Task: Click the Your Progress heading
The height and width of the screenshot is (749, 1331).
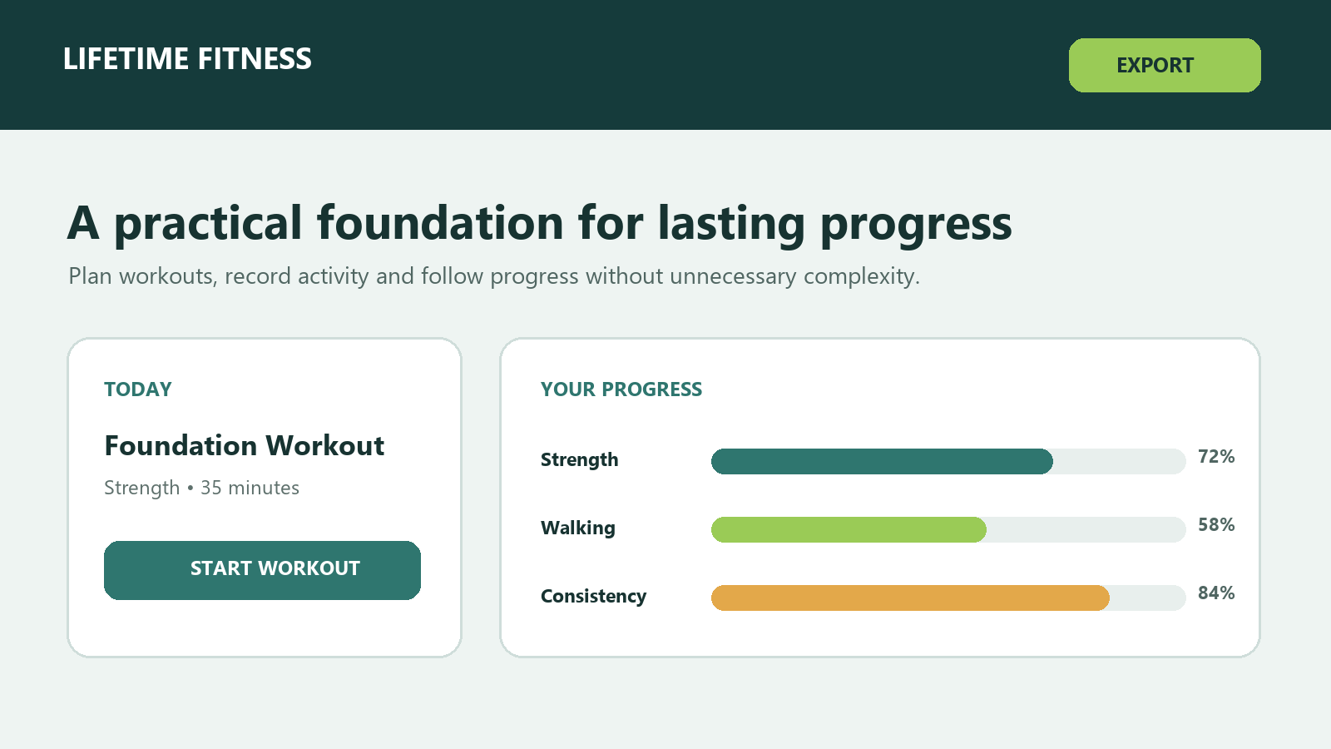Action: pyautogui.click(x=621, y=389)
